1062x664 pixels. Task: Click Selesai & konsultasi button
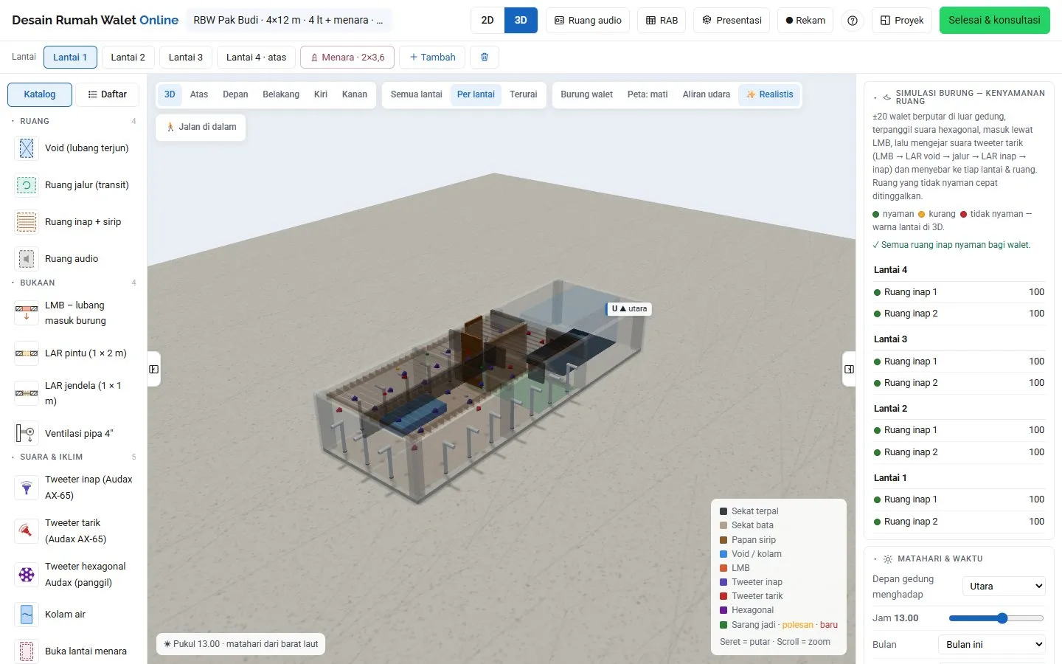(x=994, y=21)
